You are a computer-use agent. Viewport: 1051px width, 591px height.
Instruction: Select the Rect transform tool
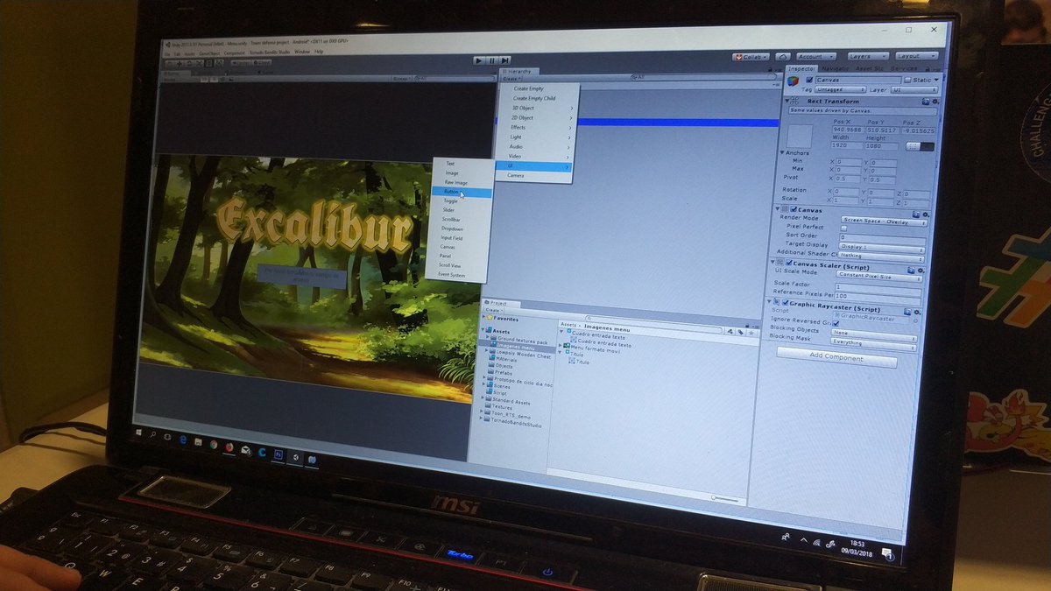pyautogui.click(x=208, y=63)
